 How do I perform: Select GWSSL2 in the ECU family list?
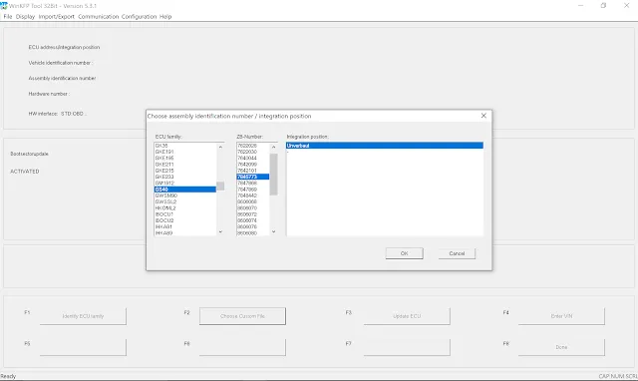point(185,201)
